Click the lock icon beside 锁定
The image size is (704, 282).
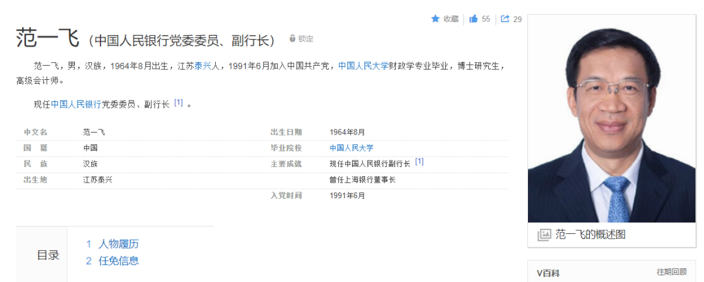pos(292,38)
